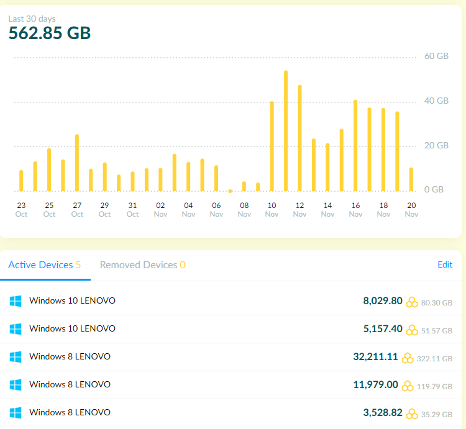Click the 16 Nov usage bar
The width and height of the screenshot is (466, 429).
pos(355,145)
